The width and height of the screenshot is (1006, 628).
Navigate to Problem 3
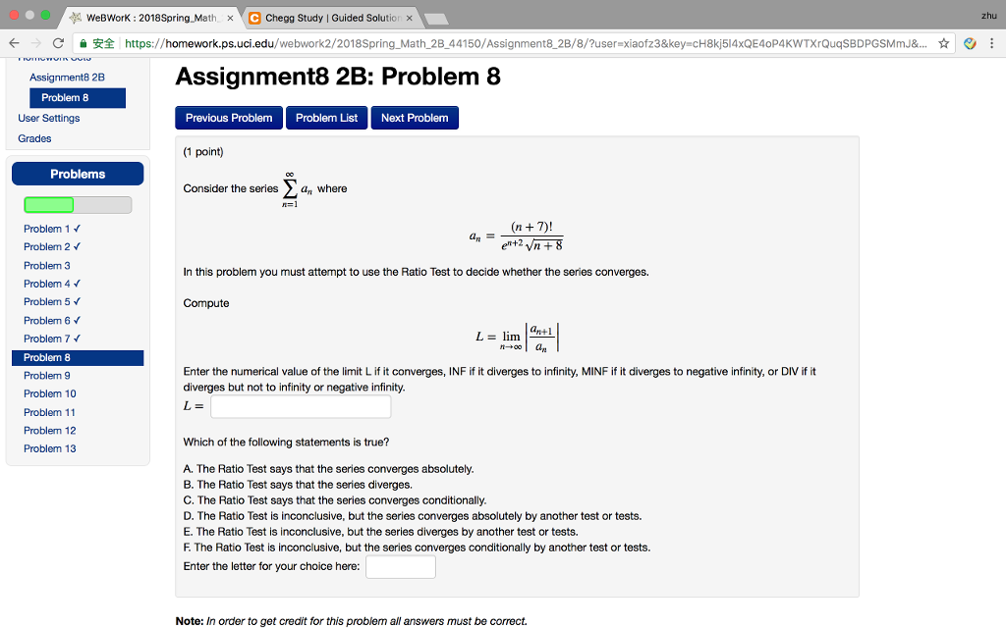pos(47,265)
